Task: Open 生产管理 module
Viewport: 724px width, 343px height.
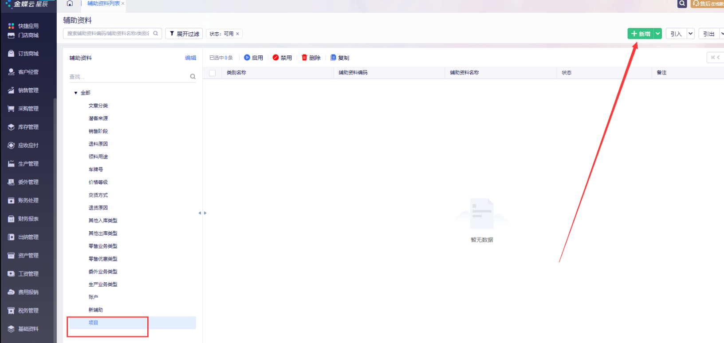Action: [x=23, y=164]
